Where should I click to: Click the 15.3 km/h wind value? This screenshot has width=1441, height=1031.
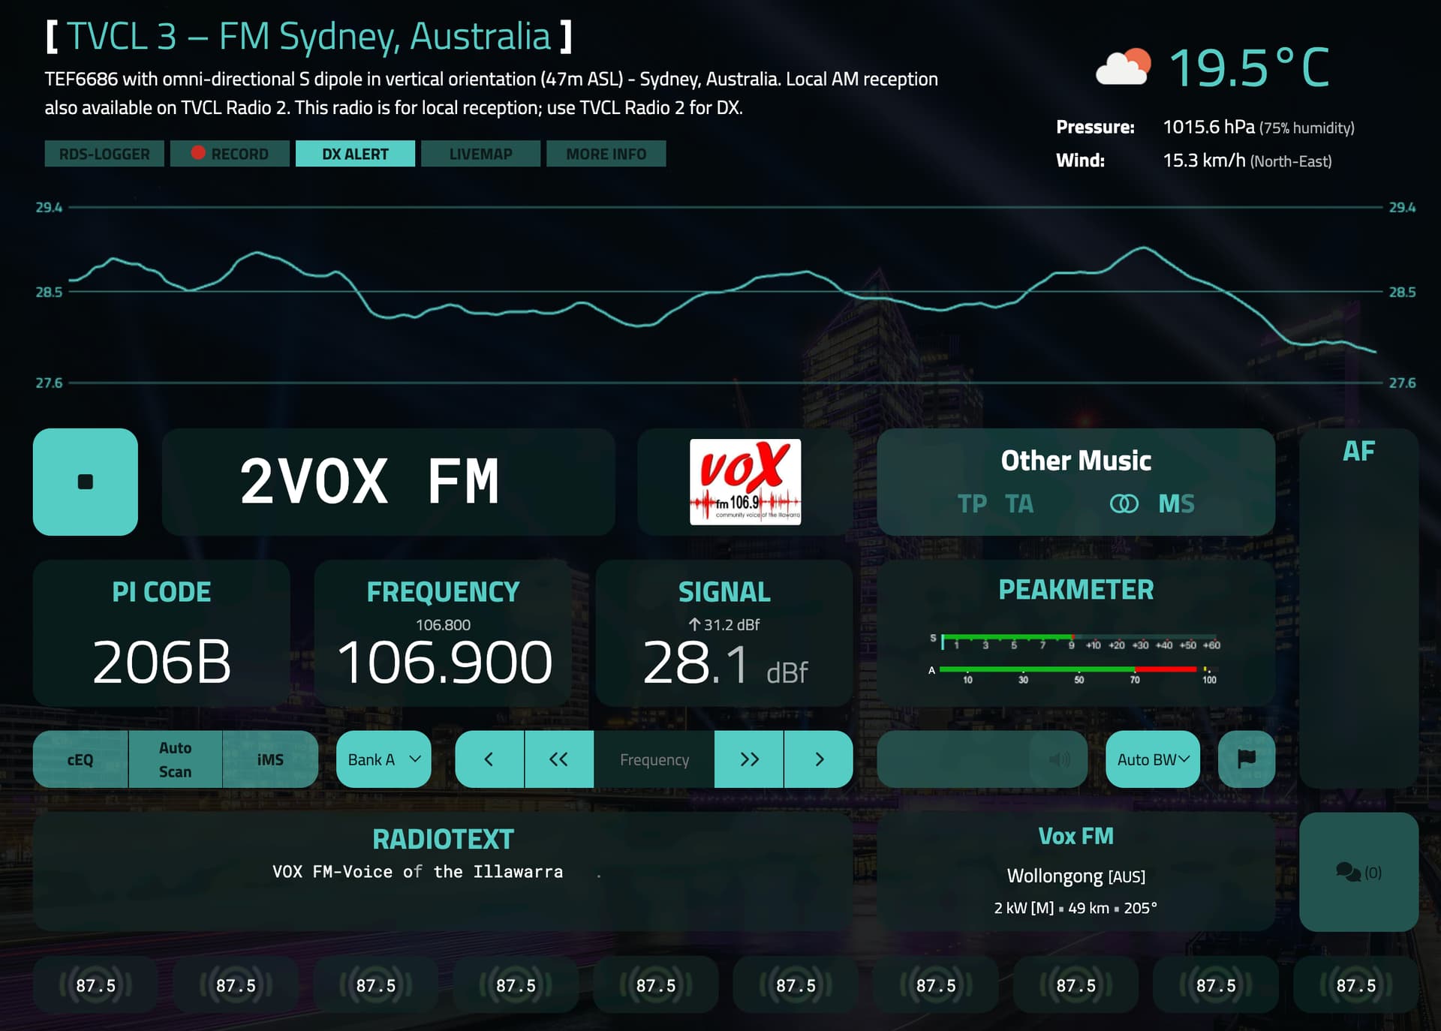1204,160
